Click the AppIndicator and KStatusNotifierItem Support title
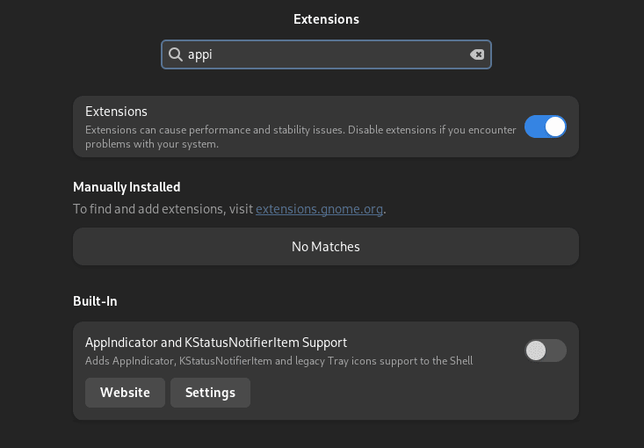Image resolution: width=644 pixels, height=448 pixels. tap(216, 343)
